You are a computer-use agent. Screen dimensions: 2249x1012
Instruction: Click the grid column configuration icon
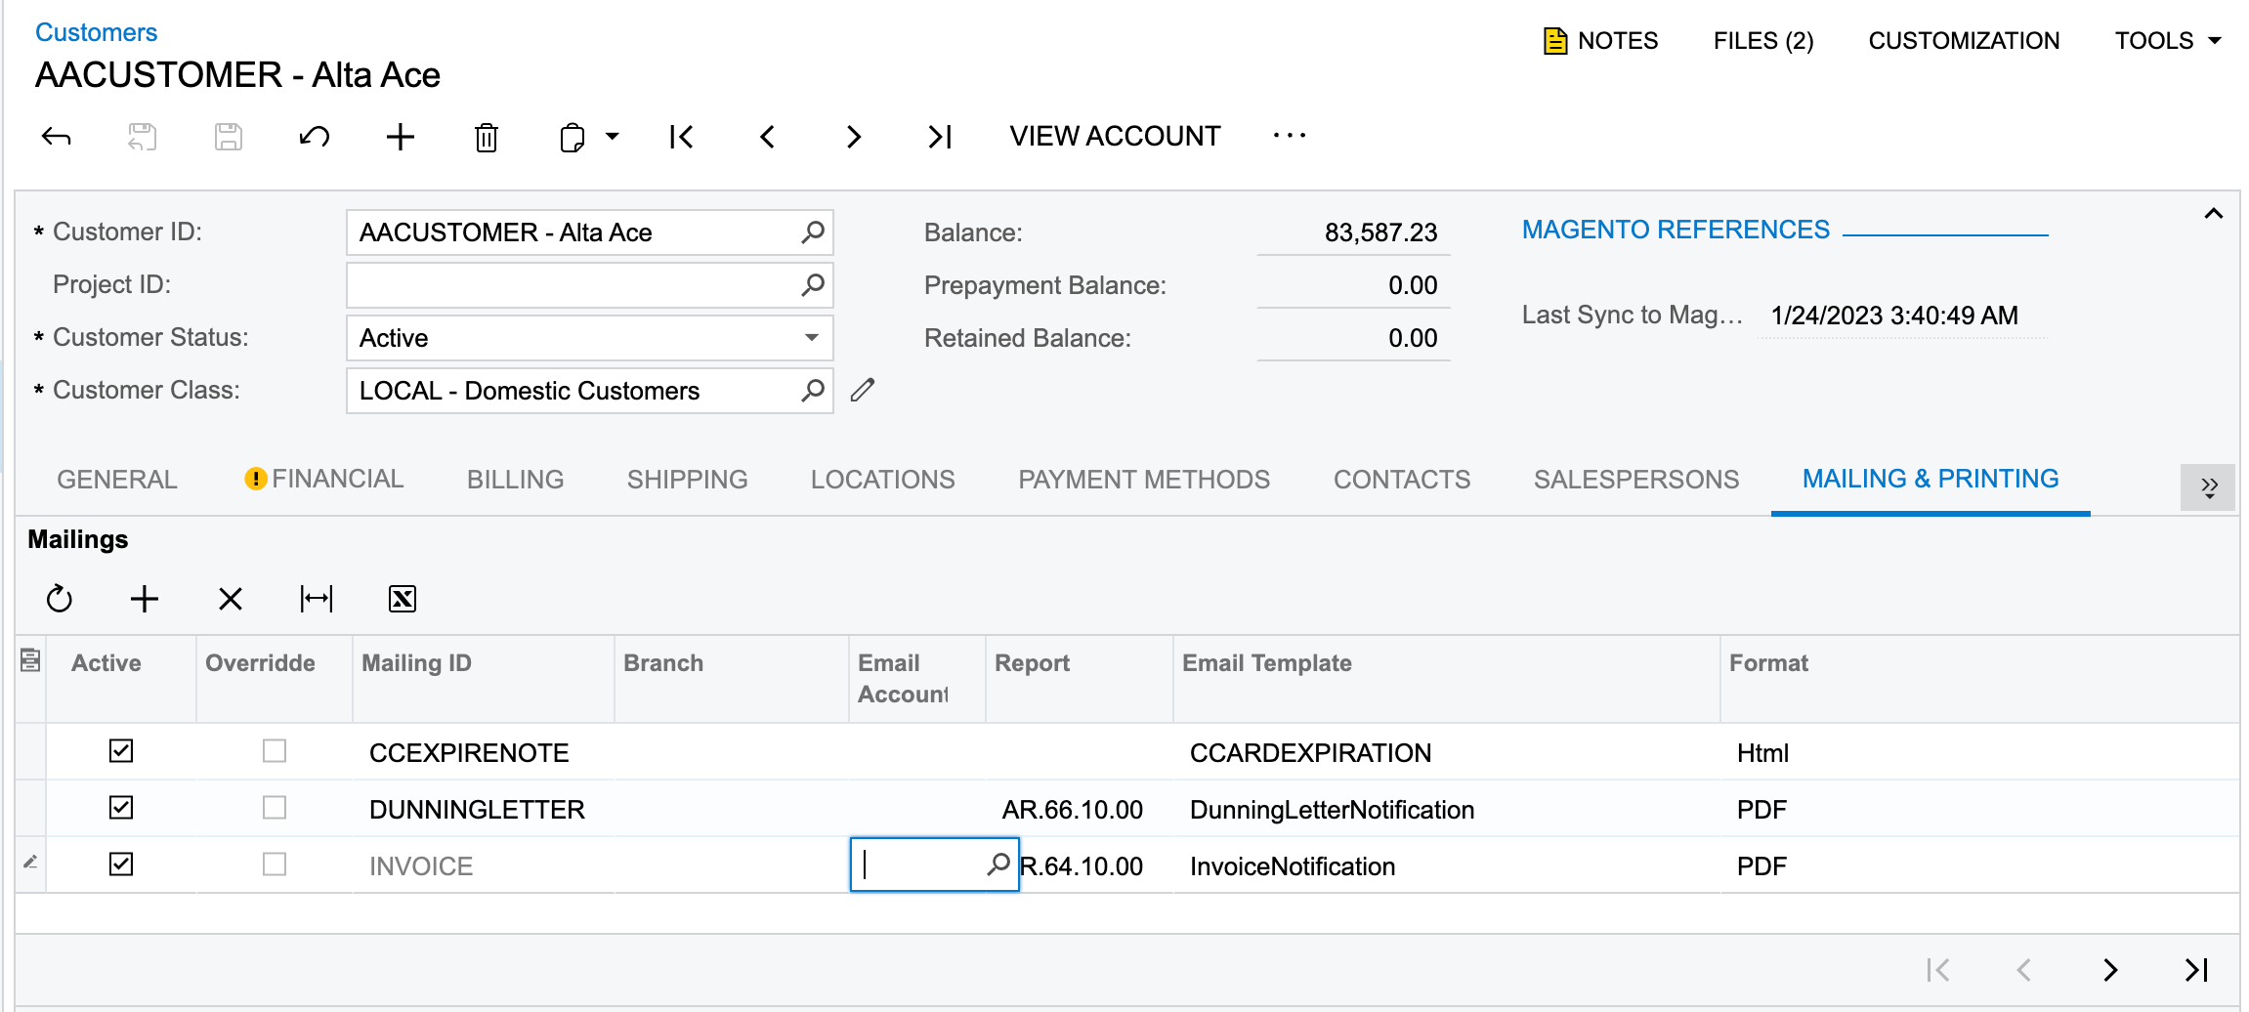(30, 661)
